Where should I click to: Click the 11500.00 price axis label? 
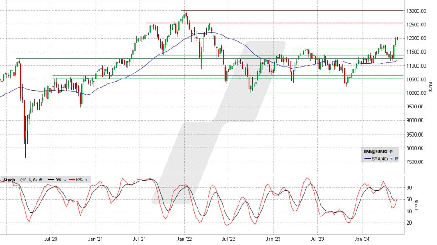click(417, 52)
